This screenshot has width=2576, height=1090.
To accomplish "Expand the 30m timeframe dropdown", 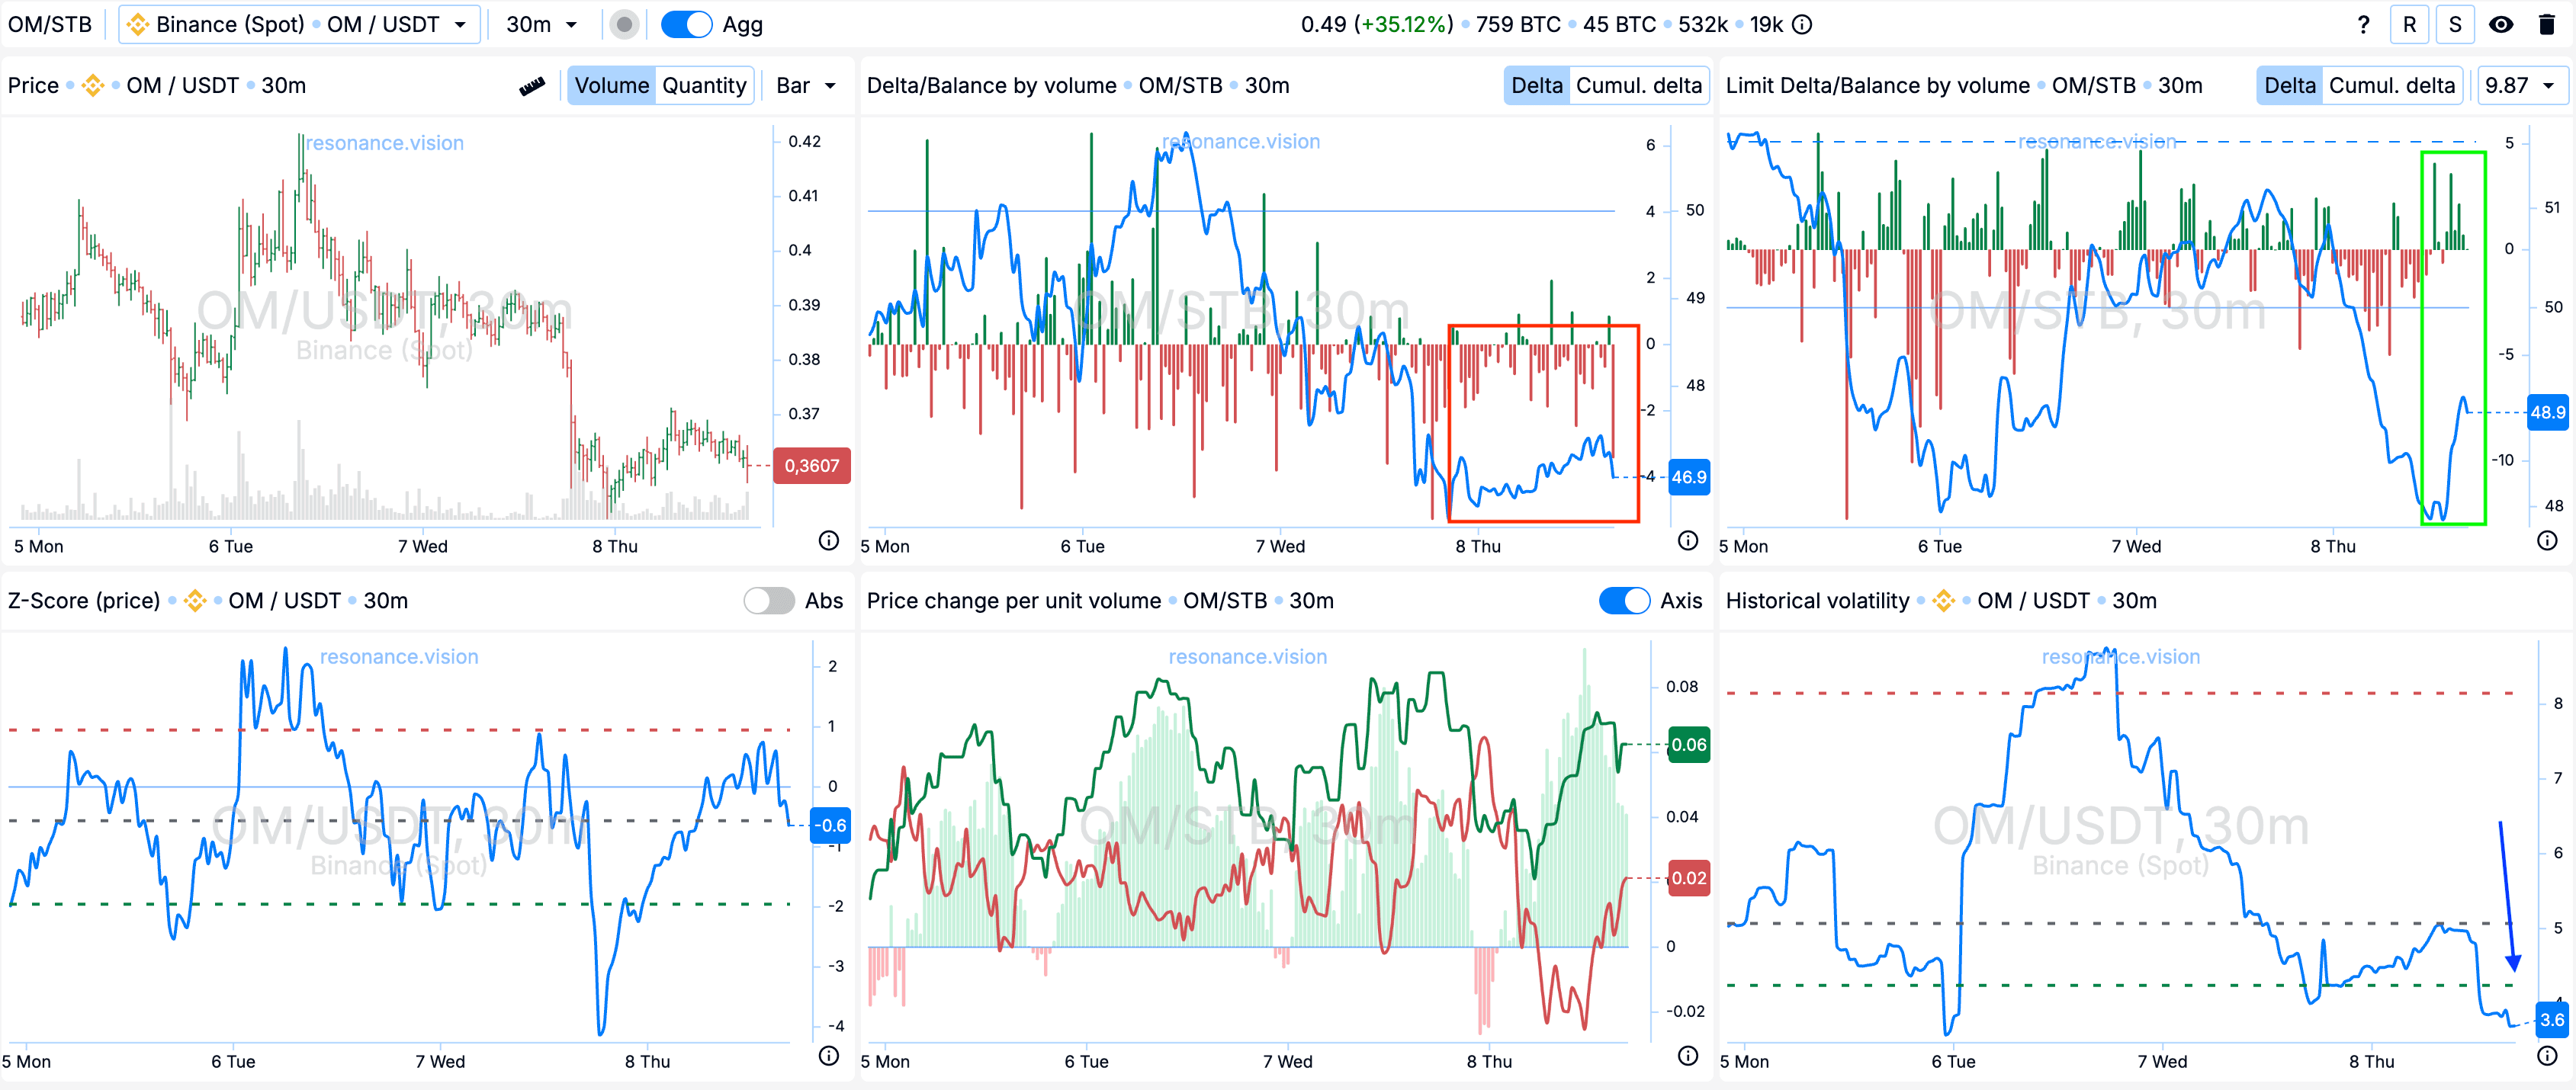I will (x=541, y=25).
